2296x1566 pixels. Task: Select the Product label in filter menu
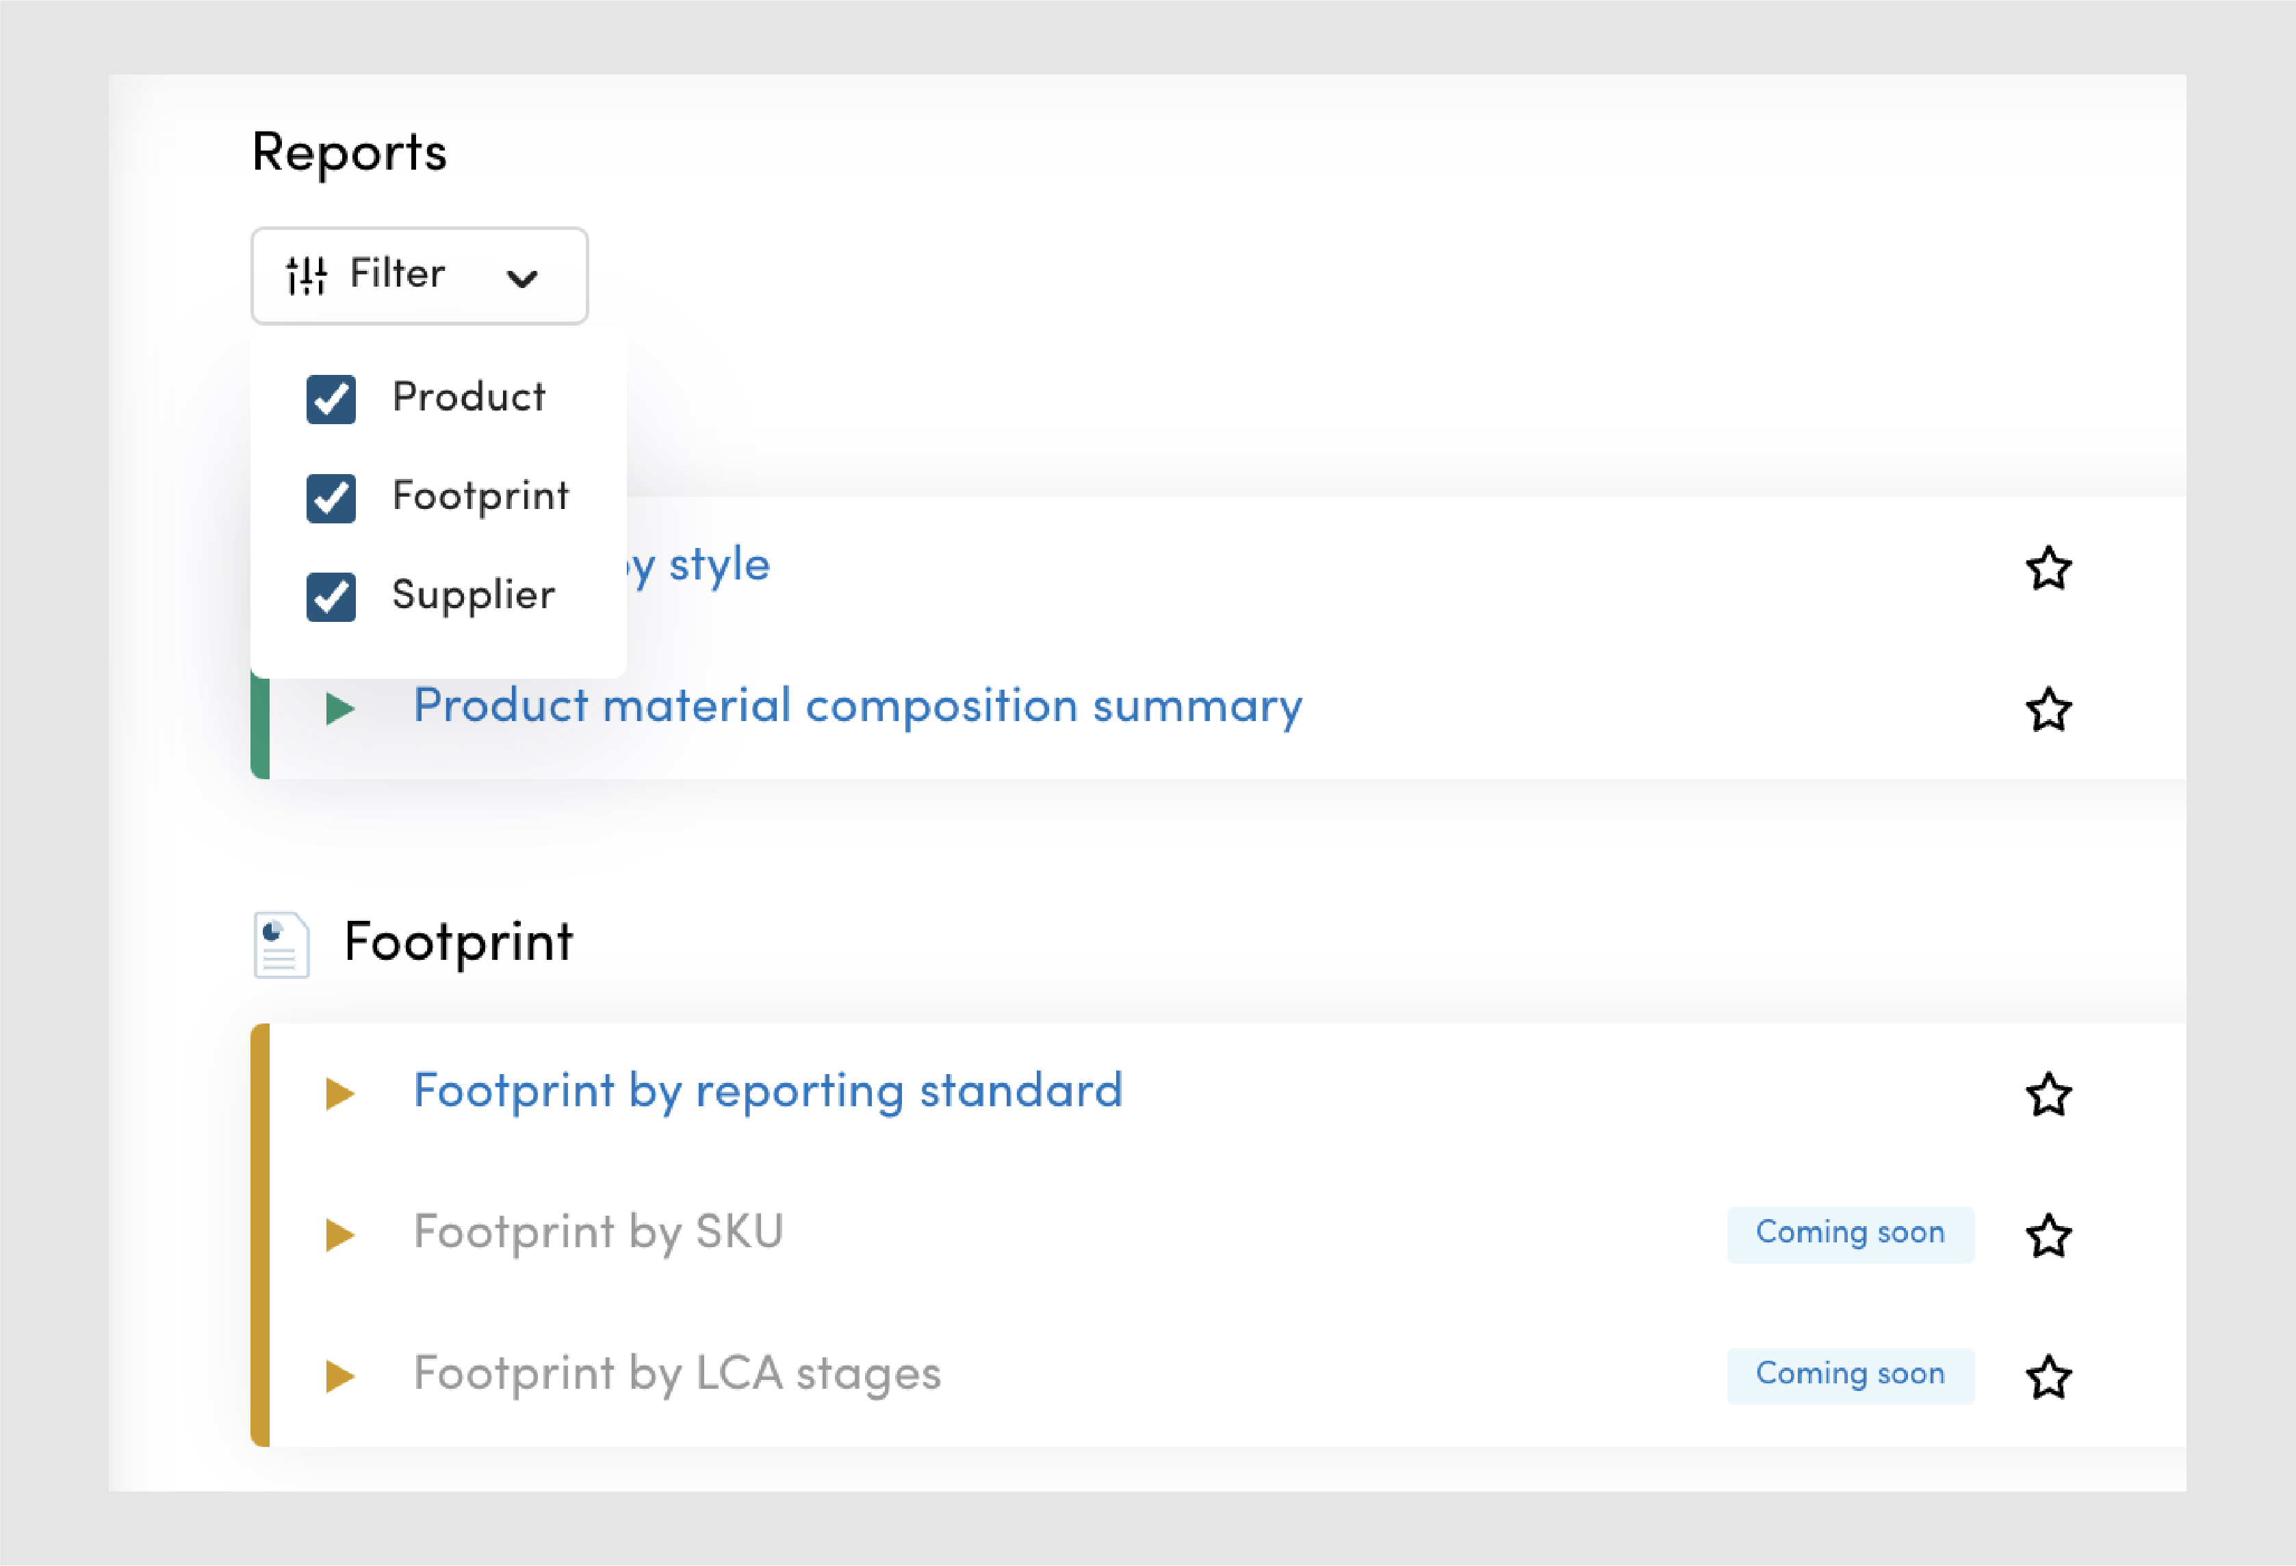tap(468, 397)
